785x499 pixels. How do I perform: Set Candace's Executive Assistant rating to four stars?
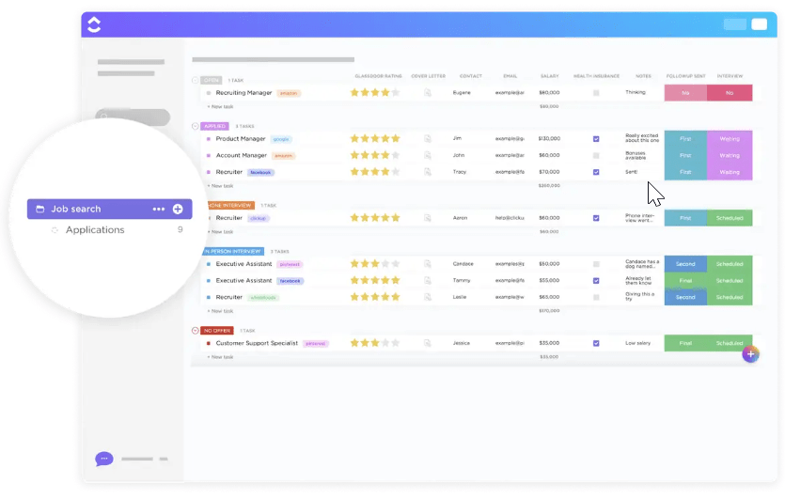385,264
